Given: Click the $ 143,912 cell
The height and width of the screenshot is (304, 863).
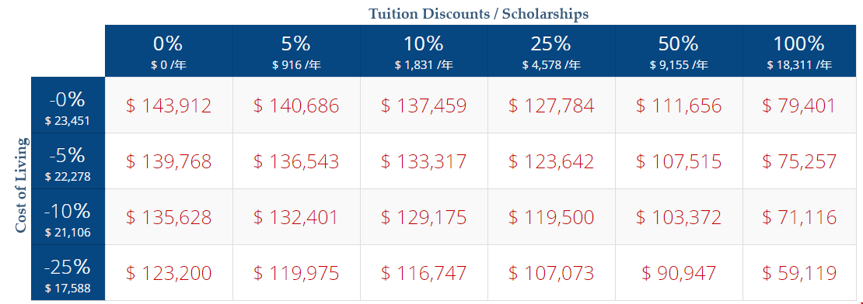Looking at the screenshot, I should (x=169, y=105).
